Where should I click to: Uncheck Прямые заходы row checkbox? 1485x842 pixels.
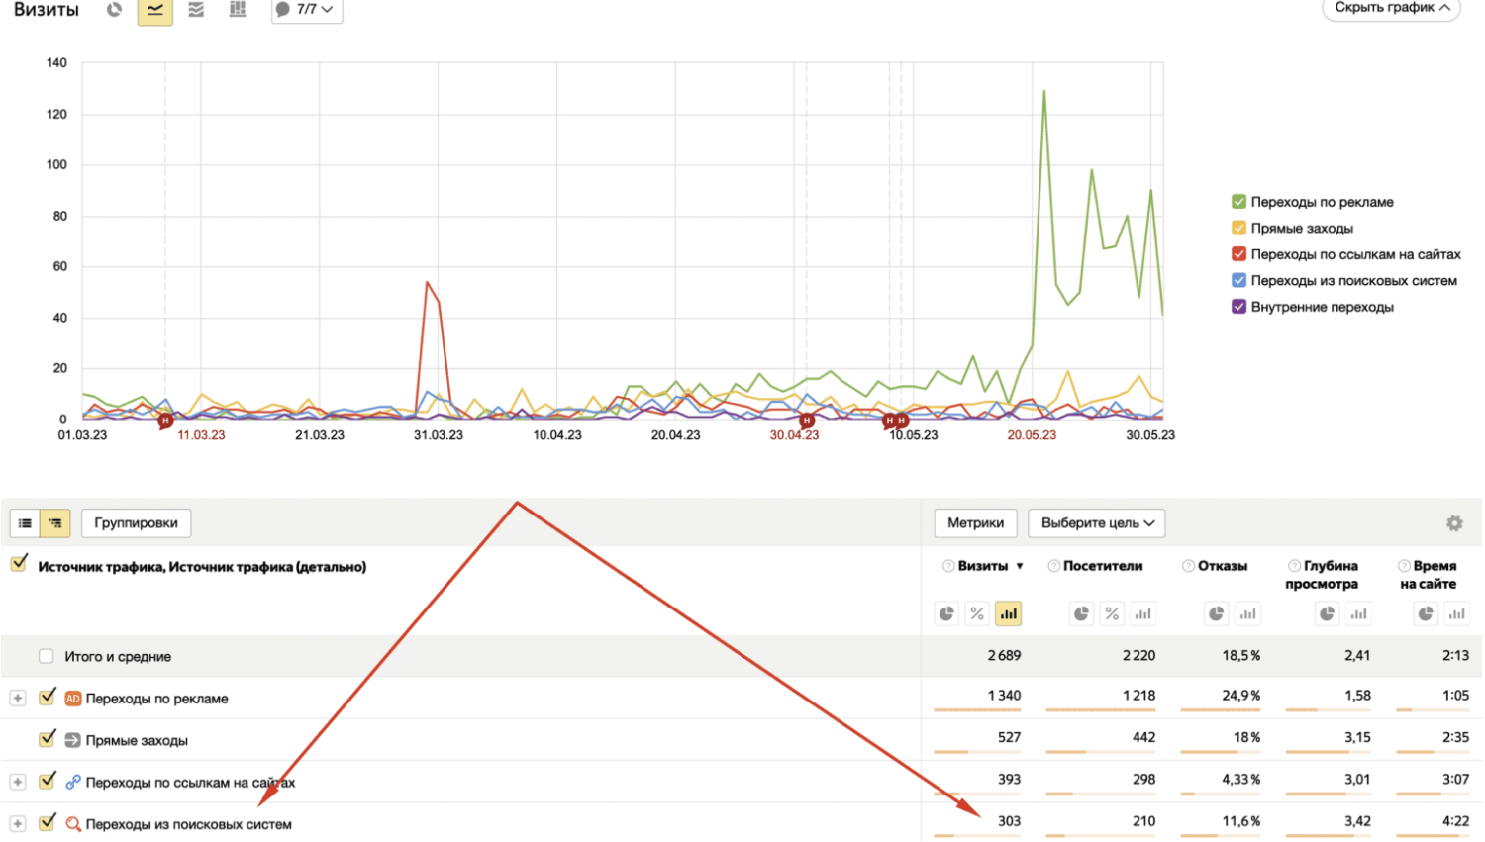coord(47,739)
